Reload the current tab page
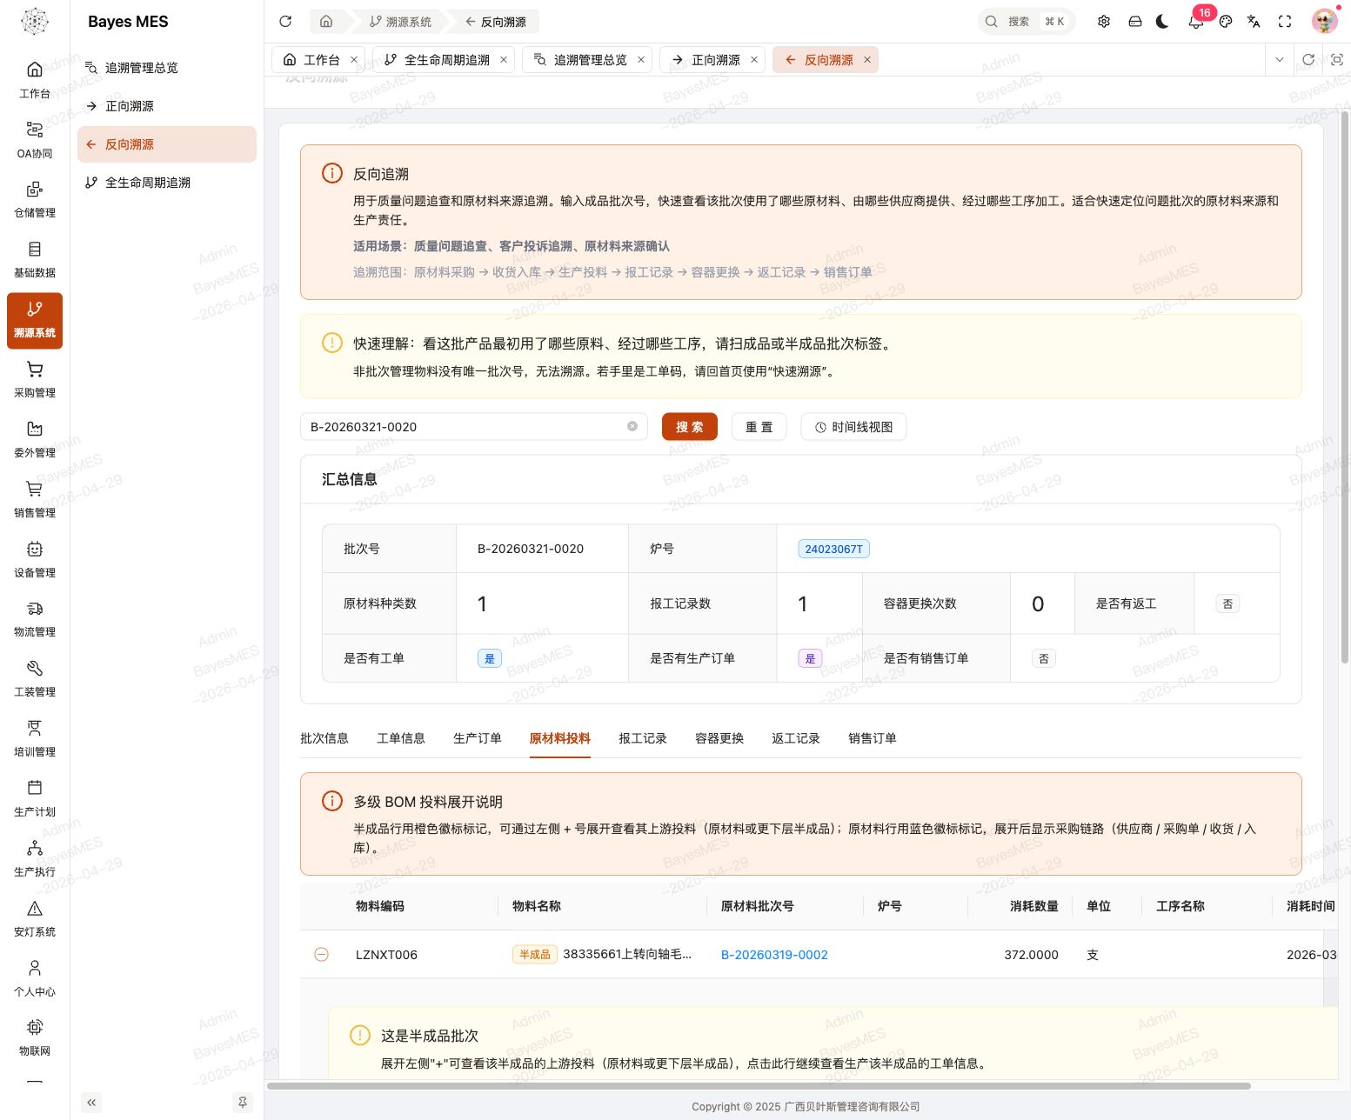 click(x=1308, y=60)
